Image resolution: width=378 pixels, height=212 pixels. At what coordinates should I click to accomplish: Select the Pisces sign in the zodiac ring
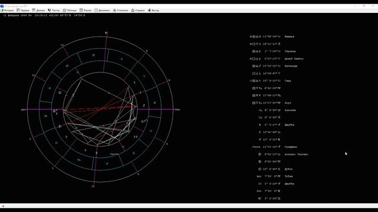[155, 102]
